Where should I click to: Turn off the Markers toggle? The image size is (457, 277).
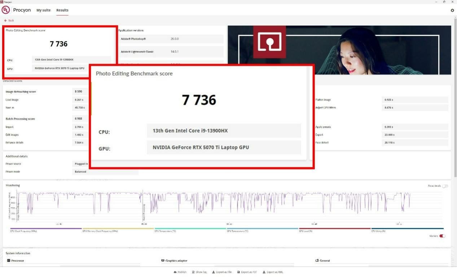click(442, 236)
